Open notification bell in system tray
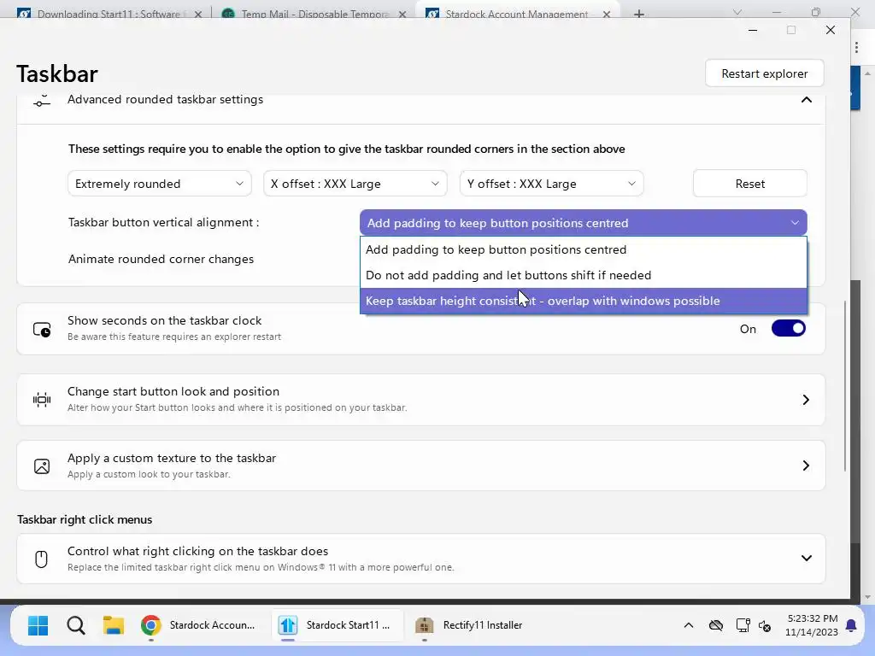This screenshot has width=875, height=656. 851,625
